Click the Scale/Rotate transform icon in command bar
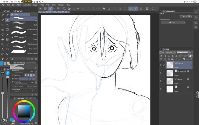Viewport: 199px width, 125px height. click(x=109, y=9)
